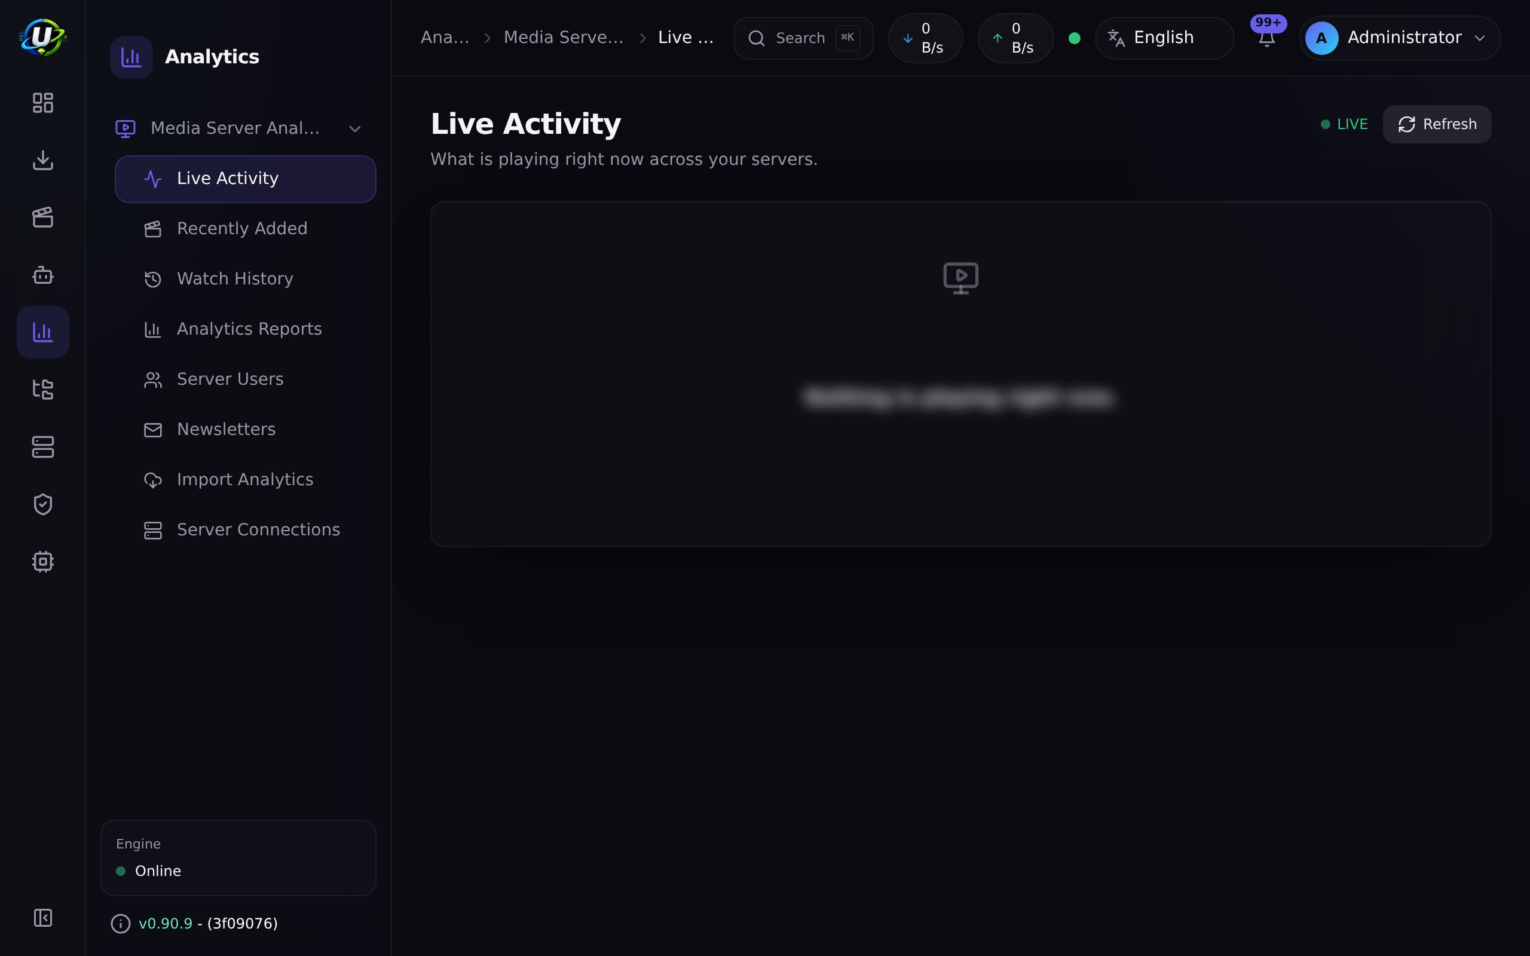Open Newsletters page
Image resolution: width=1530 pixels, height=956 pixels.
[x=245, y=430]
